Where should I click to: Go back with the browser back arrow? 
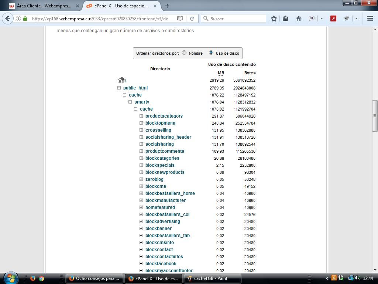pos(8,18)
